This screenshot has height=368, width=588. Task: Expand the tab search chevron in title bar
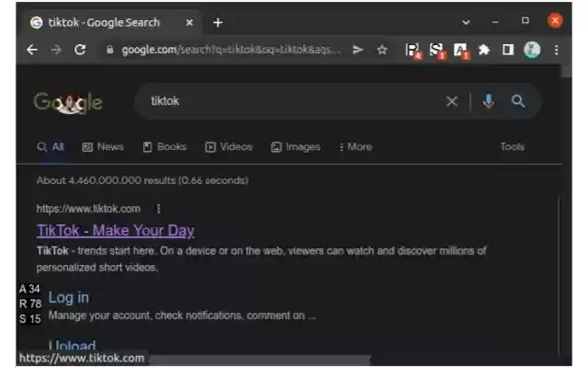[x=466, y=22]
